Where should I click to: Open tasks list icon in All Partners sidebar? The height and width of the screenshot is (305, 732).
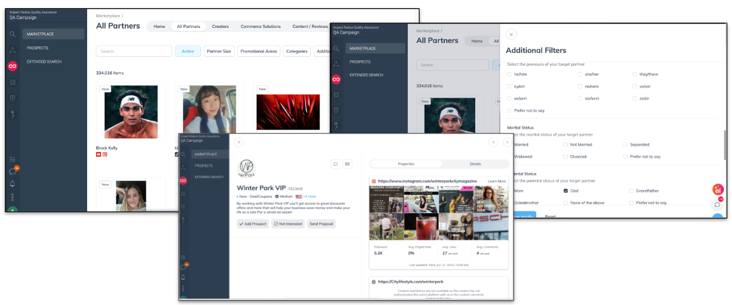12,159
